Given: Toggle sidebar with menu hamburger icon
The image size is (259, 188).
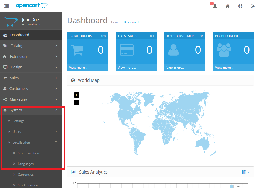Looking at the screenshot, I should click(x=7, y=6).
